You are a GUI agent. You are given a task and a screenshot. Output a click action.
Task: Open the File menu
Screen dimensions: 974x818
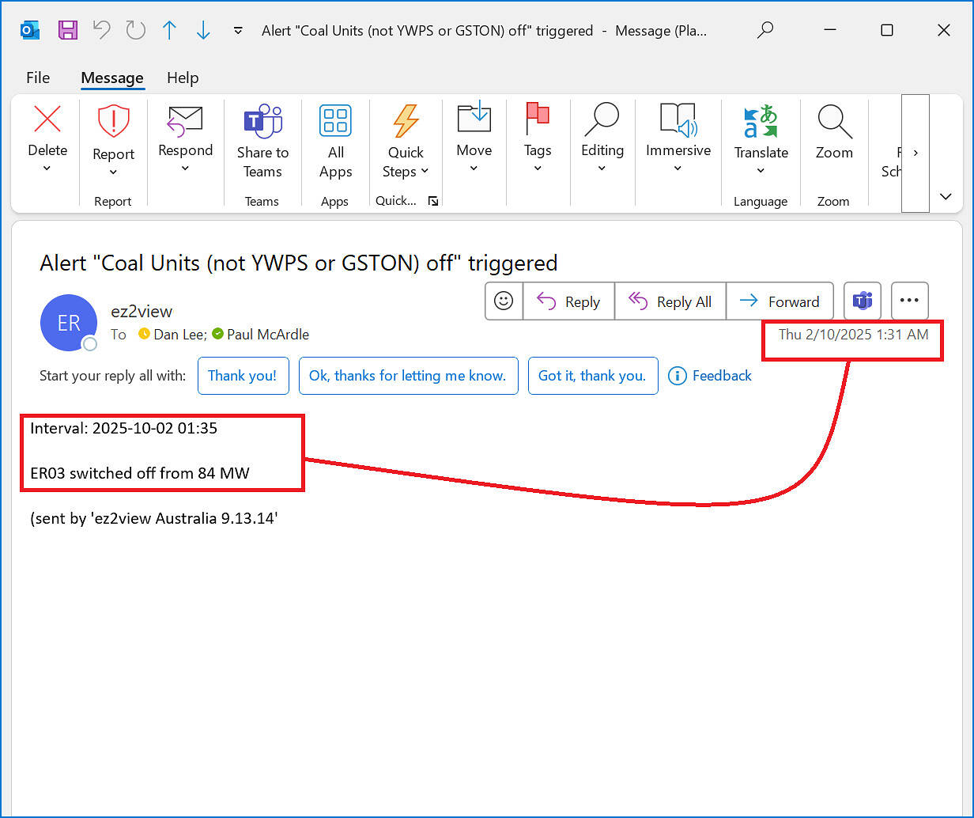tap(38, 78)
